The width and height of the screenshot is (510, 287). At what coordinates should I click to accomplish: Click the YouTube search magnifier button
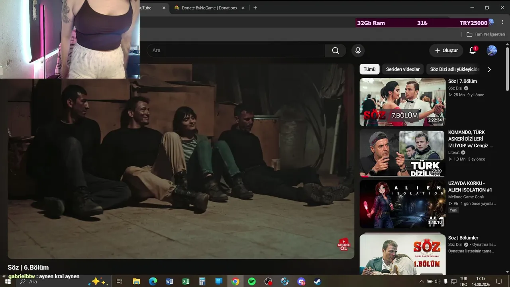coord(335,51)
